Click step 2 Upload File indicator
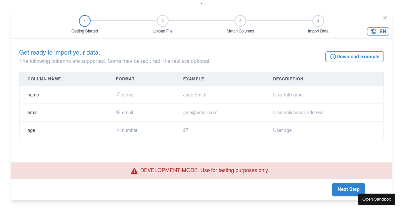Viewport: 403px width, 211px height. 163,21
